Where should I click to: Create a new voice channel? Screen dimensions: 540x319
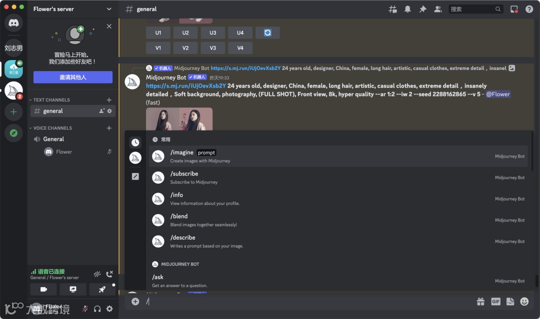click(x=109, y=128)
